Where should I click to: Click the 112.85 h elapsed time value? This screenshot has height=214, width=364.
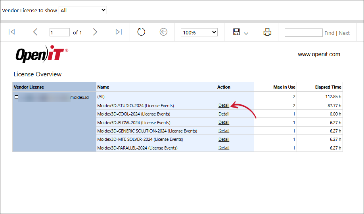tap(333, 97)
